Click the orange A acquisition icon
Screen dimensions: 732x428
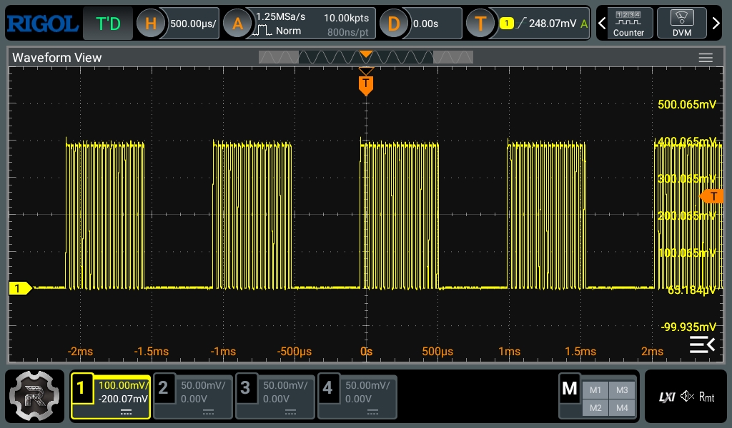pyautogui.click(x=237, y=24)
